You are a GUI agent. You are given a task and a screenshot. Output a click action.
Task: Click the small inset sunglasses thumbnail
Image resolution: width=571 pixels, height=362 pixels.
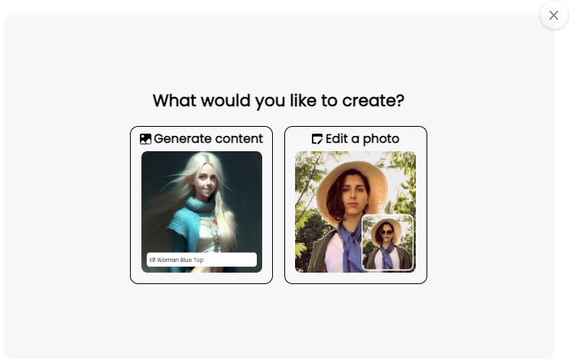coord(388,242)
